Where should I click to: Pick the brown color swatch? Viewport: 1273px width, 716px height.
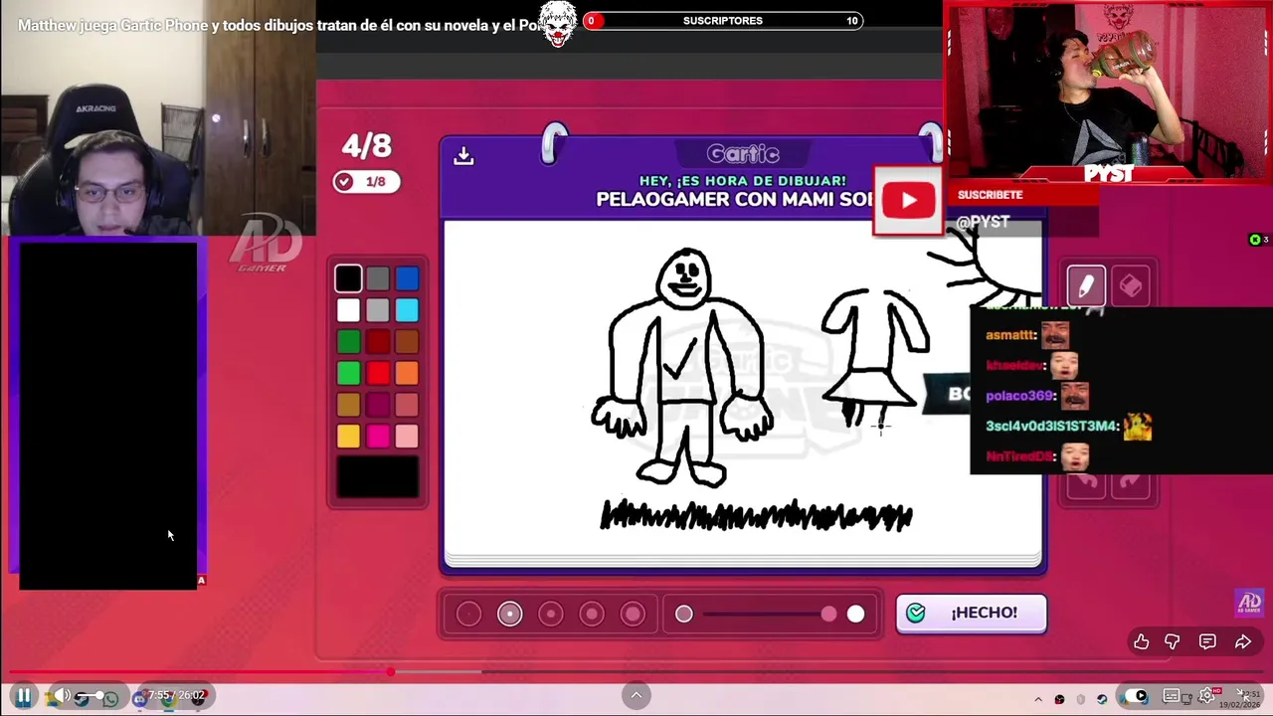pyautogui.click(x=407, y=342)
